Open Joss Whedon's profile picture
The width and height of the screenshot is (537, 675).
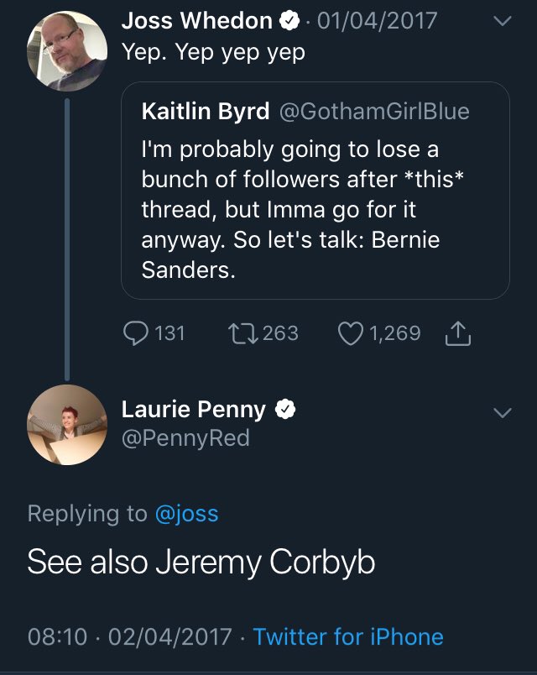67,50
